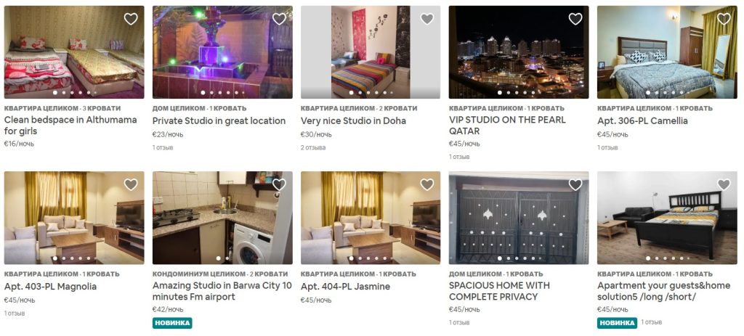Screen dimensions: 744x336
Task: Open the black metal gate photo
Action: (x=519, y=218)
